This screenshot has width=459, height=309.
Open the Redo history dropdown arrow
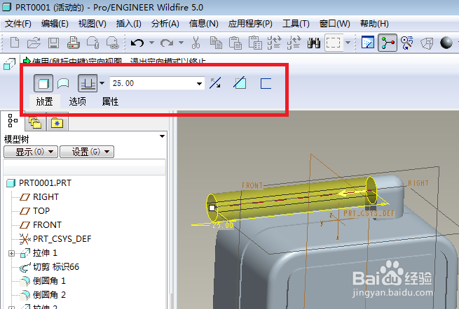coord(181,43)
